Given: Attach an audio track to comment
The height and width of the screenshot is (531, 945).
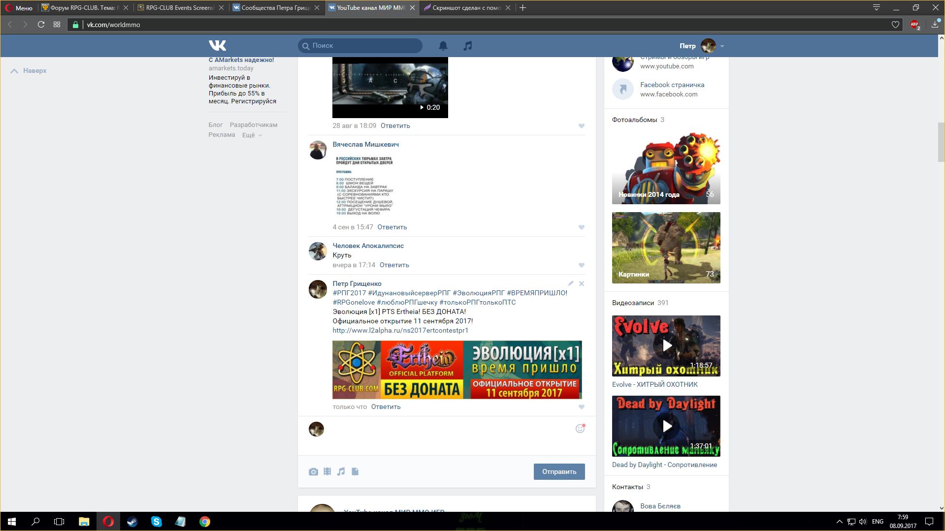Looking at the screenshot, I should pyautogui.click(x=341, y=471).
